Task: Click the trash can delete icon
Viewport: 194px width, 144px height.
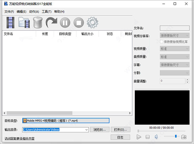Action: tap(38, 23)
